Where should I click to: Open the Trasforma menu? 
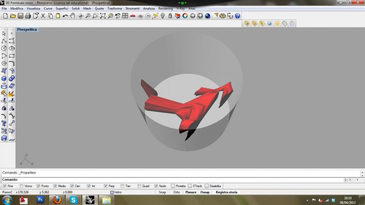[x=114, y=9]
